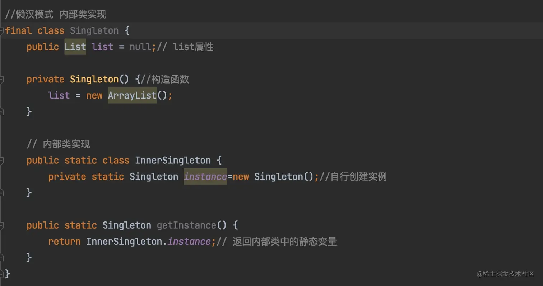Click the yellow 'Singleton' constructor name

94,79
